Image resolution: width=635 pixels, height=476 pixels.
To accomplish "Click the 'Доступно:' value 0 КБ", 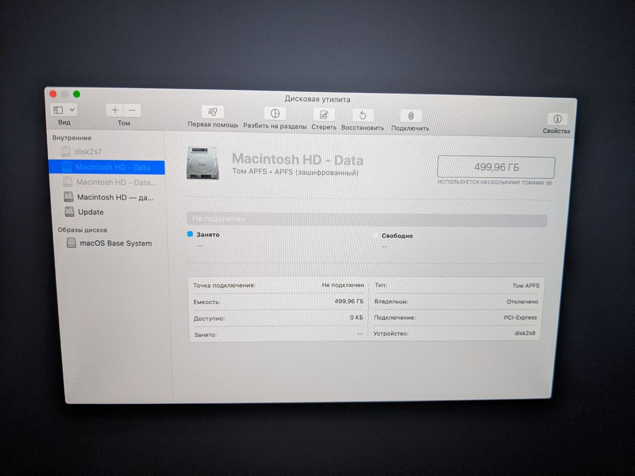I will pos(356,317).
